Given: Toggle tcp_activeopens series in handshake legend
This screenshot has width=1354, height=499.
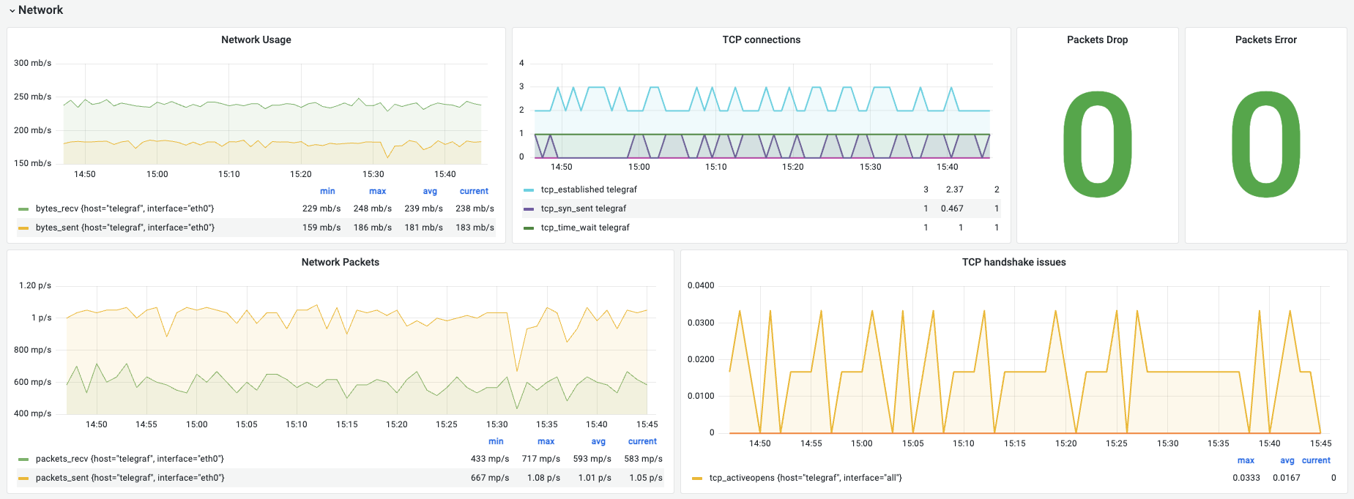Looking at the screenshot, I should click(x=805, y=479).
